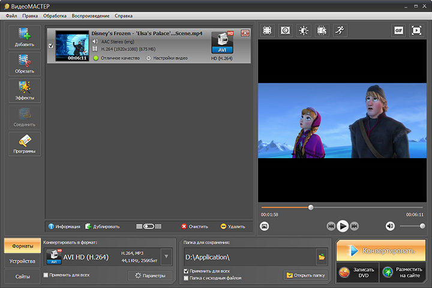432x288 pixels.
Task: Switch to the Сайты tab
Action: pyautogui.click(x=22, y=277)
